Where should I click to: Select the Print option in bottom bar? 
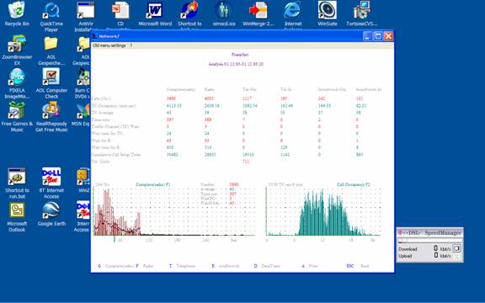click(x=310, y=266)
